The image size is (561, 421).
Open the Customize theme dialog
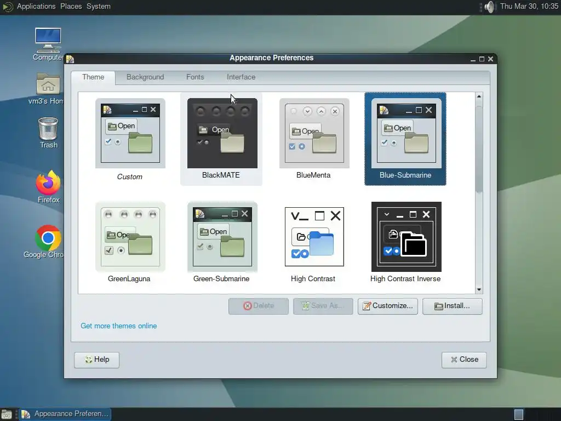[x=388, y=306]
